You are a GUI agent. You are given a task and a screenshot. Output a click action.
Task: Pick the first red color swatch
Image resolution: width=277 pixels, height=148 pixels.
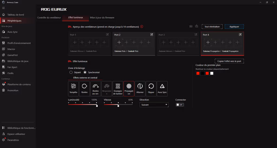[198, 73]
